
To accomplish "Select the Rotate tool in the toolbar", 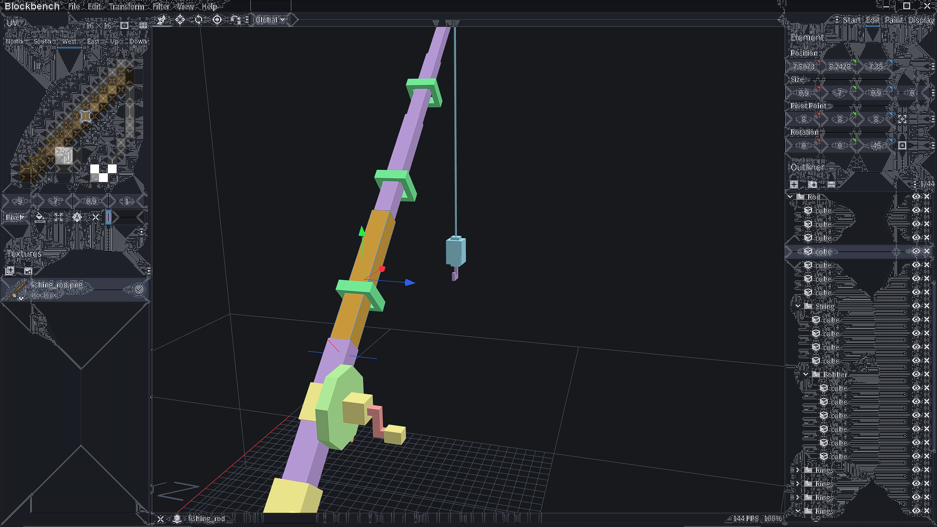I will [x=199, y=20].
